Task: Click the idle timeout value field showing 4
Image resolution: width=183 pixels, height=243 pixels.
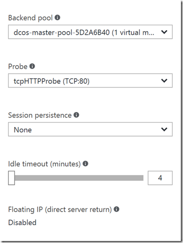Action: [x=160, y=178]
